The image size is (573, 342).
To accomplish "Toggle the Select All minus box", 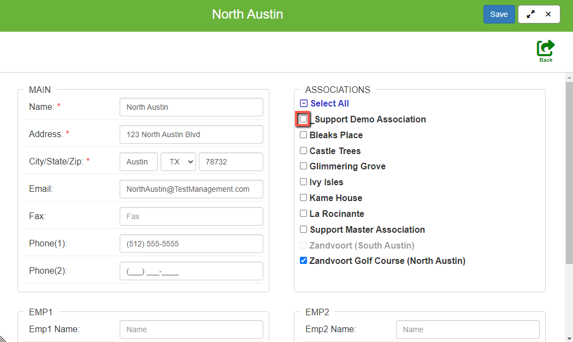I will (x=303, y=103).
